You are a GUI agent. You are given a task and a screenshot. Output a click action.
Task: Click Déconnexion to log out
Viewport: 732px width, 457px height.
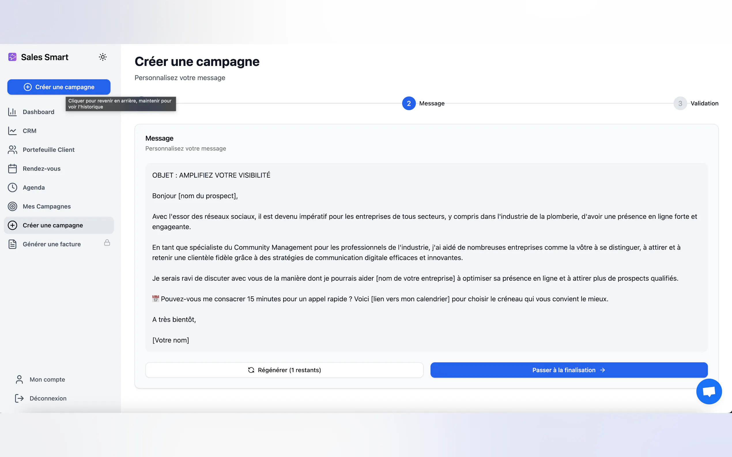pyautogui.click(x=48, y=398)
